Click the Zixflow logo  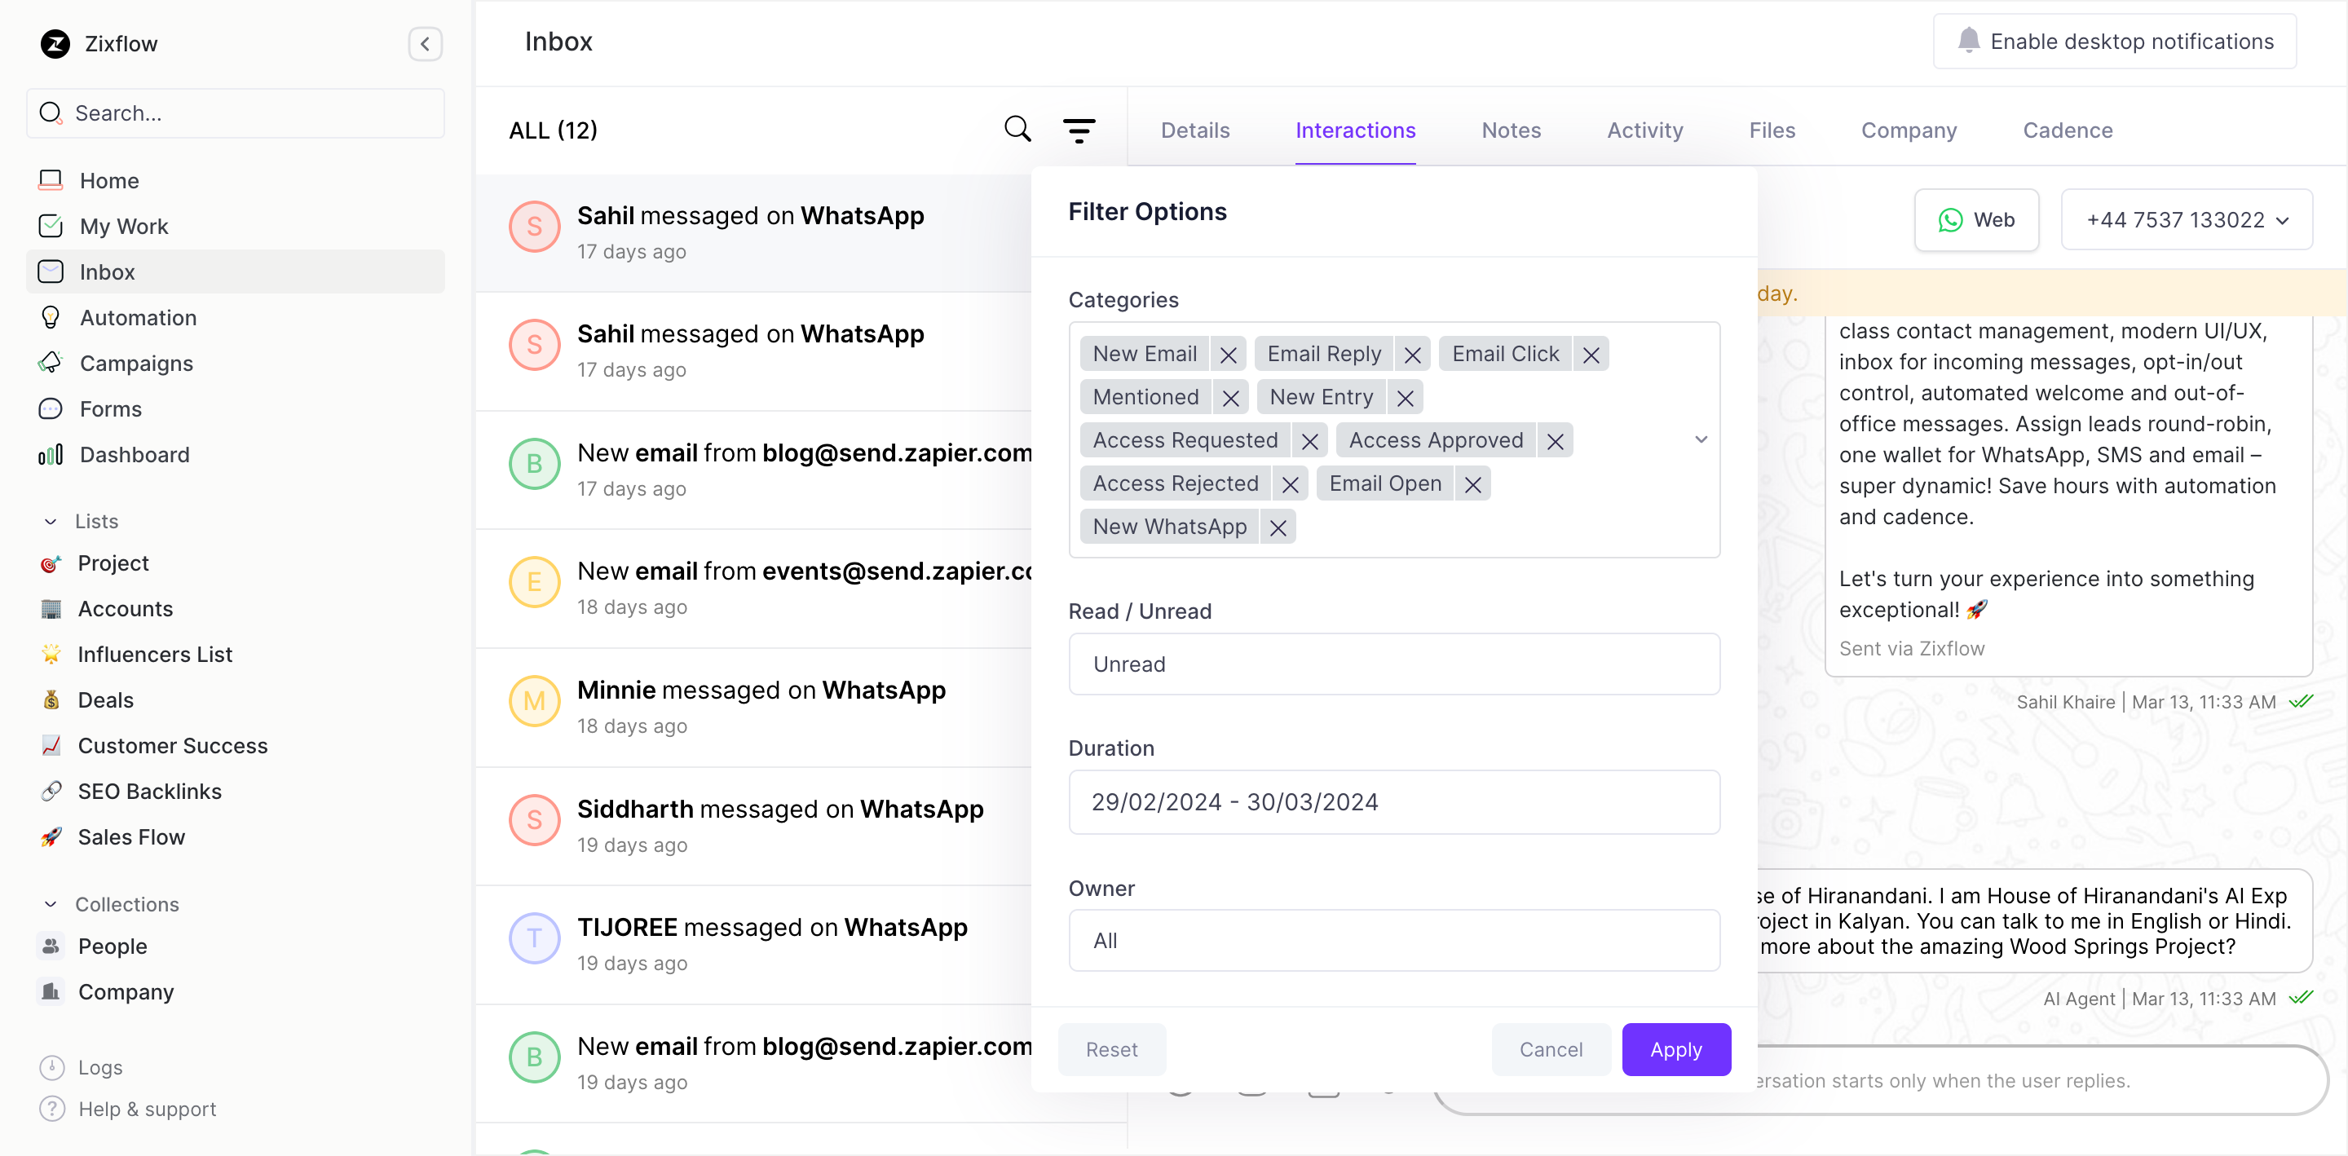tap(55, 43)
